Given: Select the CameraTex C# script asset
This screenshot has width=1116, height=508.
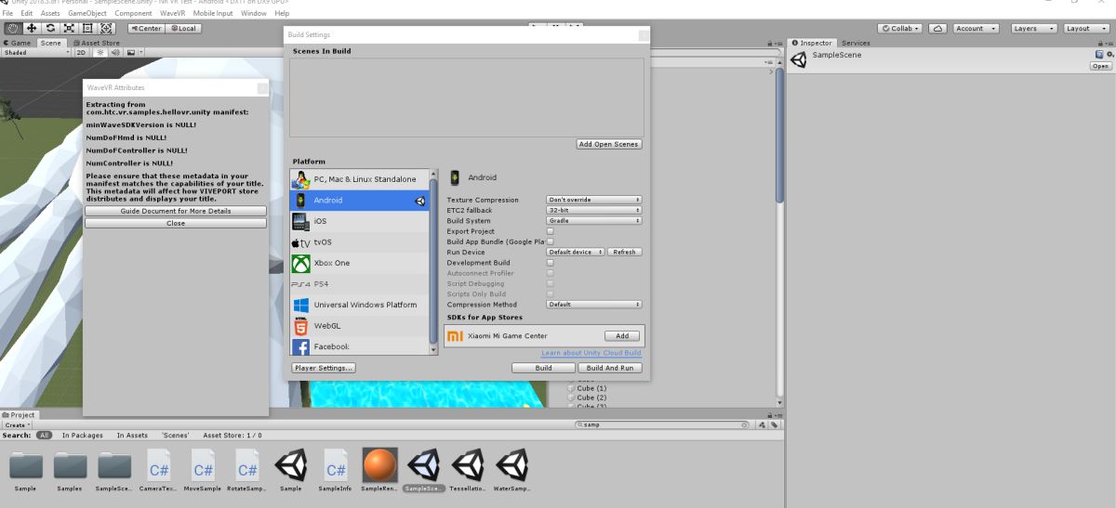Looking at the screenshot, I should (x=158, y=468).
